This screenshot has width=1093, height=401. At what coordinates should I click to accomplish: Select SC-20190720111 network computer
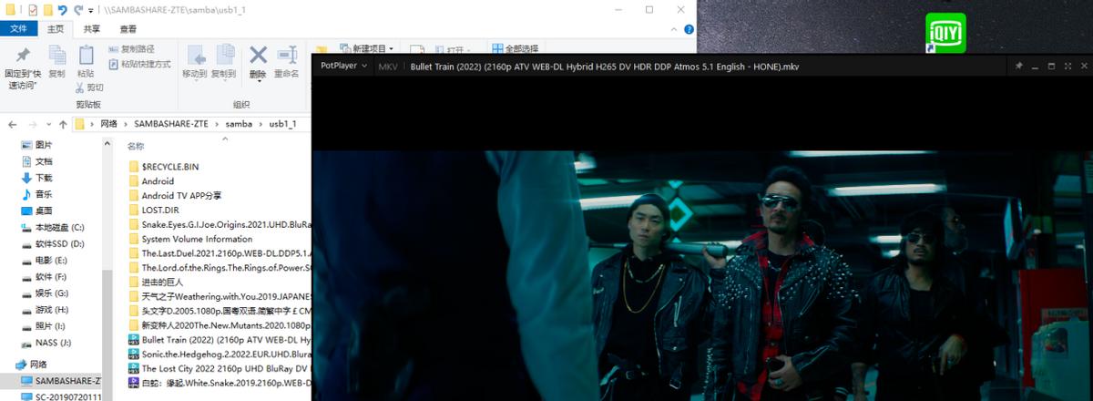pyautogui.click(x=60, y=396)
